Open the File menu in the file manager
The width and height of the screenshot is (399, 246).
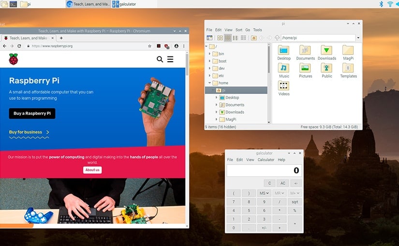(209, 30)
